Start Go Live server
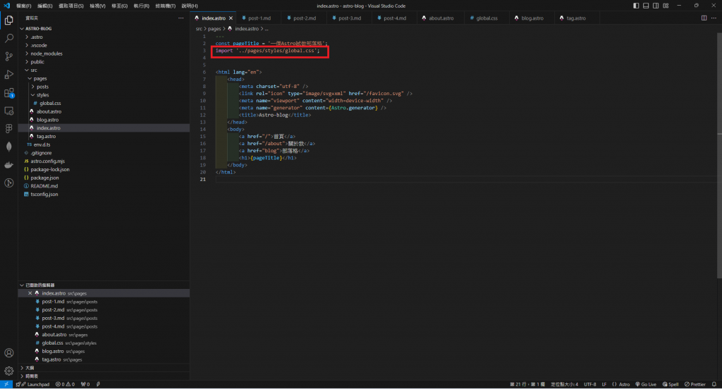Screen dimensions: 722x389 [646, 384]
